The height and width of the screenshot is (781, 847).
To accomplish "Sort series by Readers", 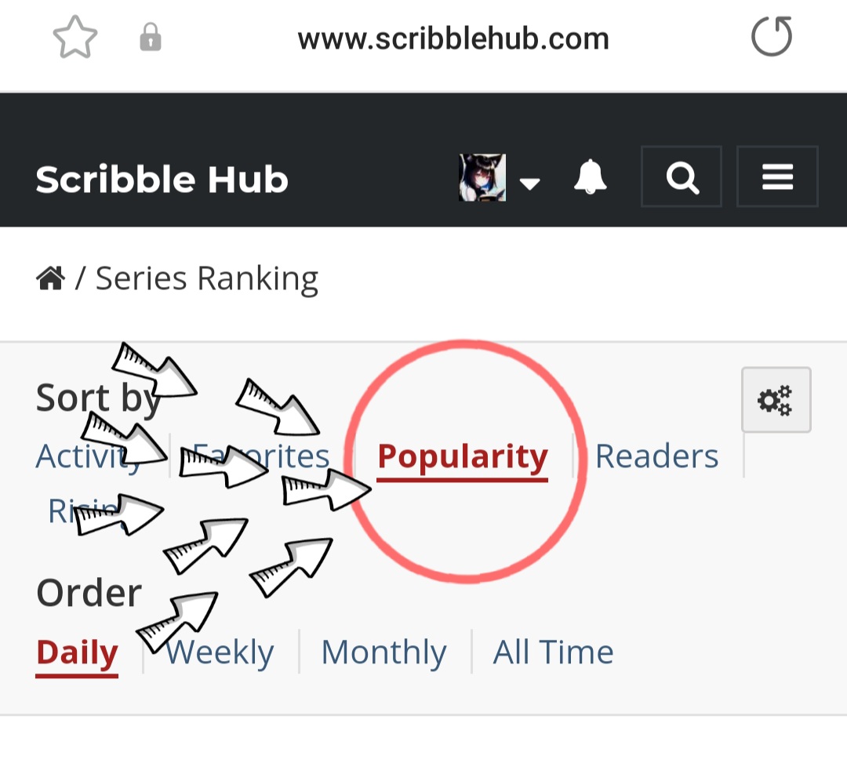I will coord(656,456).
